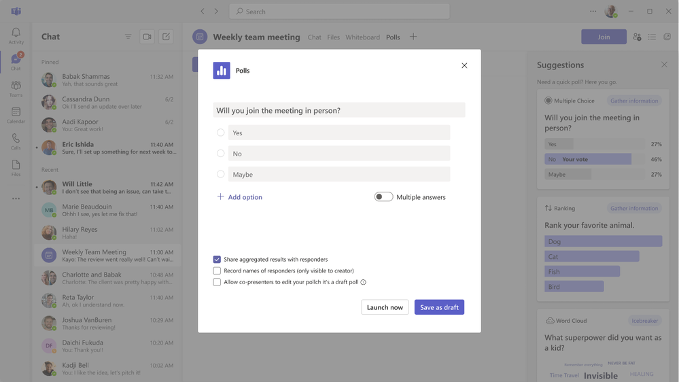Open chat with Daichi Fukuda
The image size is (679, 382).
pos(107,345)
